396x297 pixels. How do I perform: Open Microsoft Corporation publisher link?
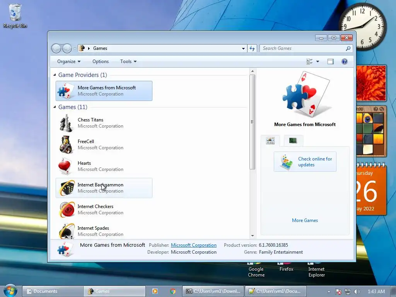tap(194, 245)
